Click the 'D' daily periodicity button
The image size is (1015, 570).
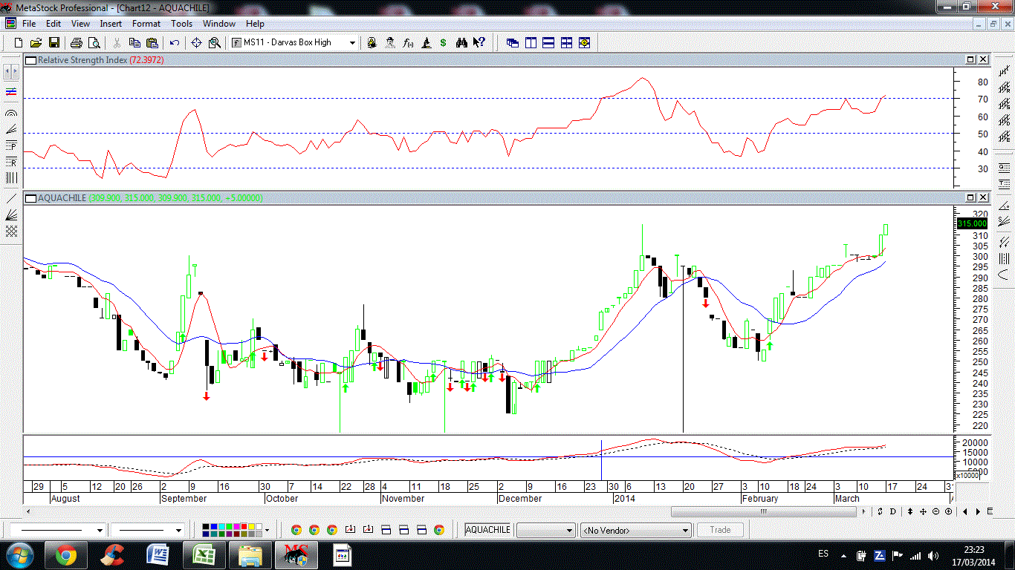892,511
